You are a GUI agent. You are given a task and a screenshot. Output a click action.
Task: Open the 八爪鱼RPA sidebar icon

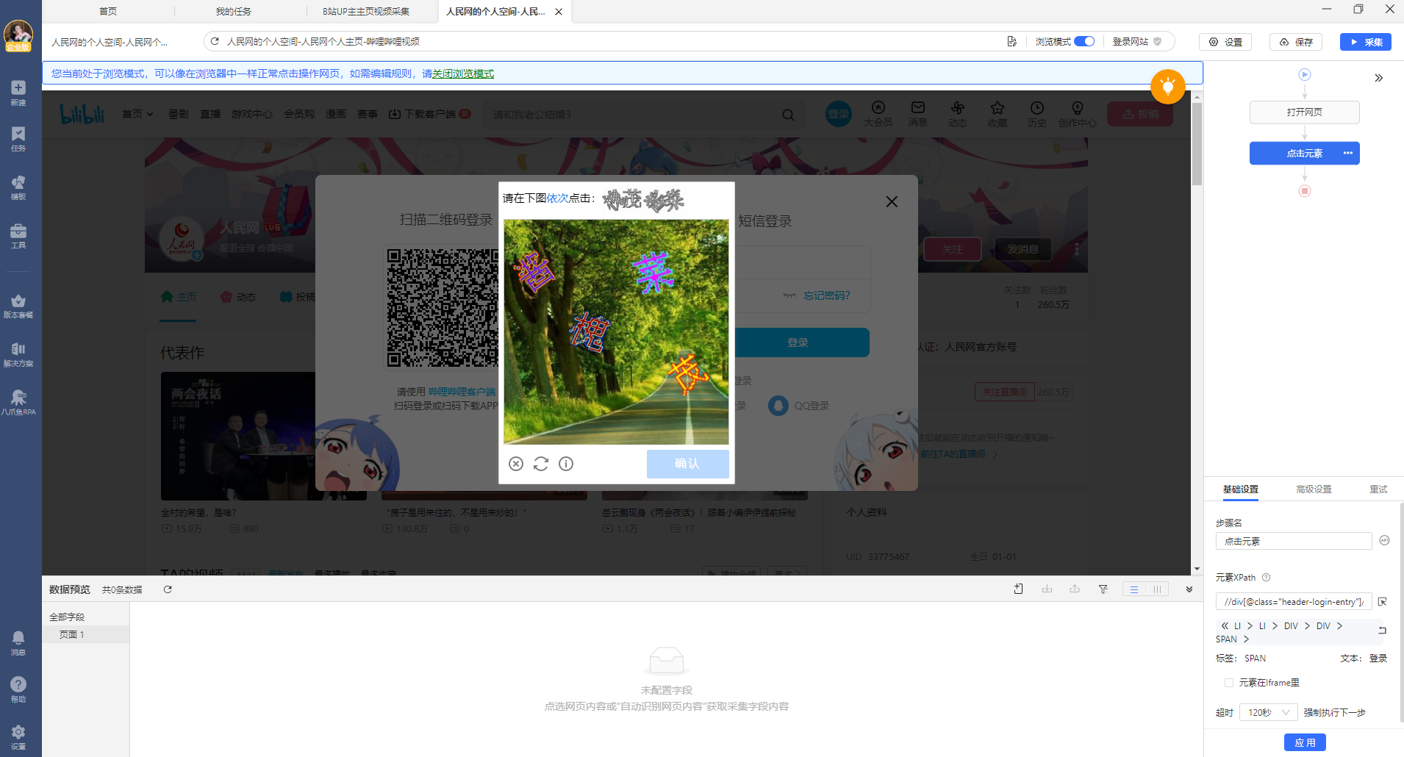coord(18,403)
